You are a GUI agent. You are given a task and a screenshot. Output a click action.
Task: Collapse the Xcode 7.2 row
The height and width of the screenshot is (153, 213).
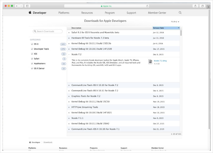click(x=69, y=55)
